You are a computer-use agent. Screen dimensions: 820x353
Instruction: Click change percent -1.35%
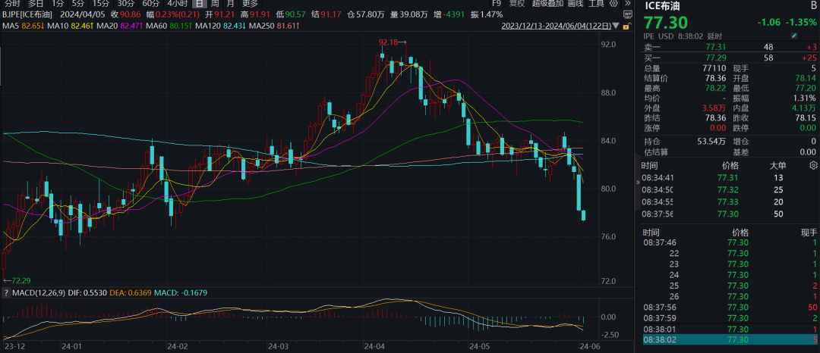pos(802,23)
